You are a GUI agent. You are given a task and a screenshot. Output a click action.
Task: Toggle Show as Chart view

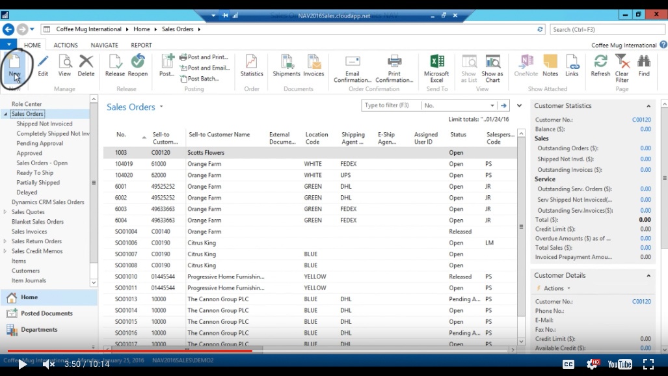[492, 67]
